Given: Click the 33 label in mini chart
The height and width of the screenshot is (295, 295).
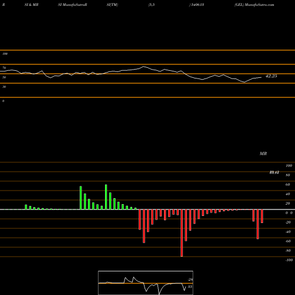Looking at the screenshot, I should point(190,287).
